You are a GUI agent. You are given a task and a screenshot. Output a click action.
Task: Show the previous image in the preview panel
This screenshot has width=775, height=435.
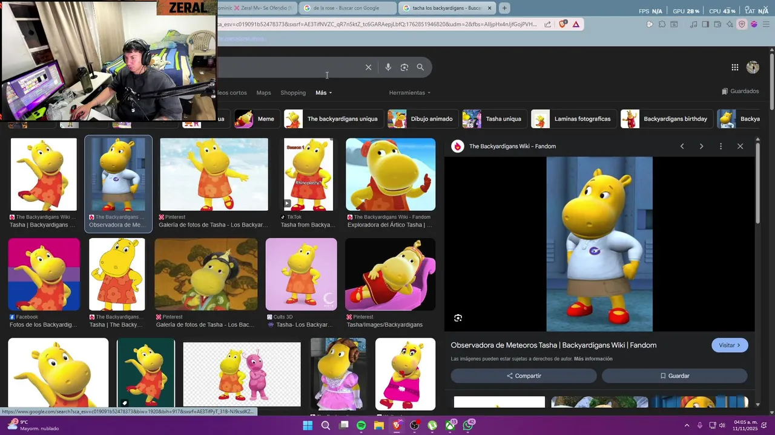(682, 146)
